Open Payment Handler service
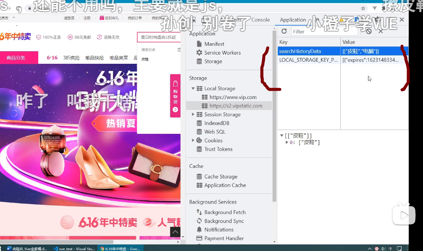The image size is (423, 251). [224, 238]
